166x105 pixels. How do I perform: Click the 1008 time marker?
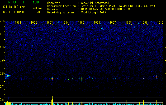[x=129, y=23]
